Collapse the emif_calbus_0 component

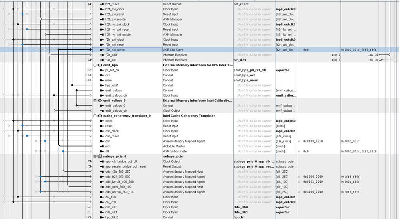point(95,101)
